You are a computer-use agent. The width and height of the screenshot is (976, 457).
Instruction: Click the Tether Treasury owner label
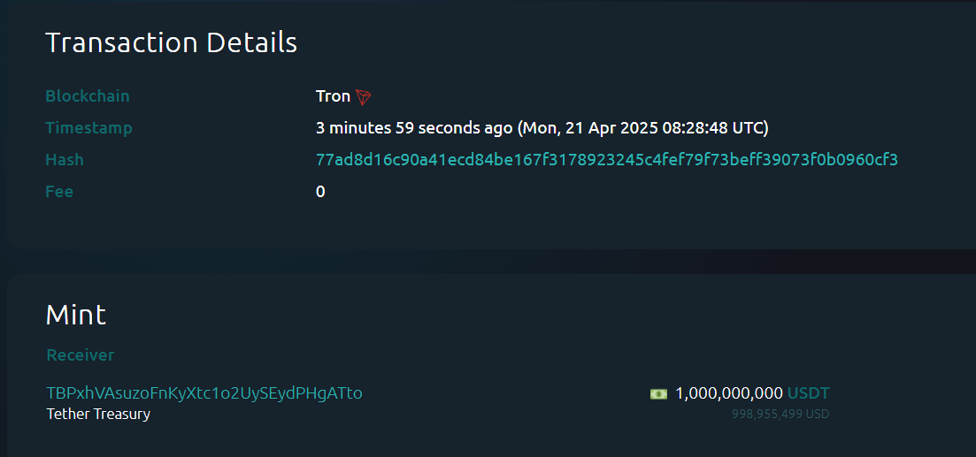98,414
